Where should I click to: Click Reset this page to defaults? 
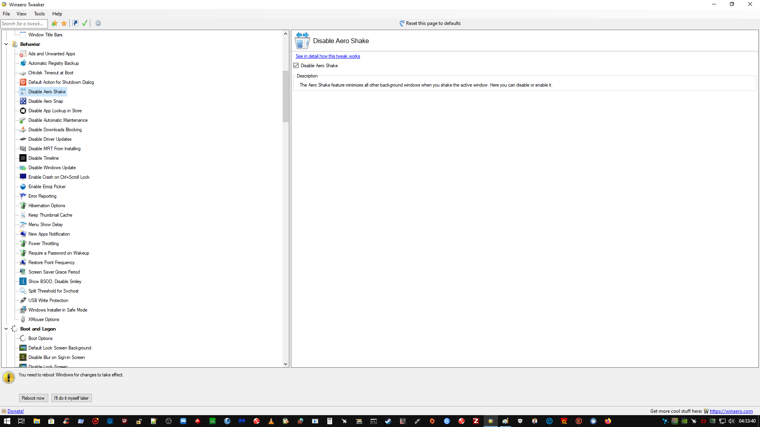(x=430, y=23)
